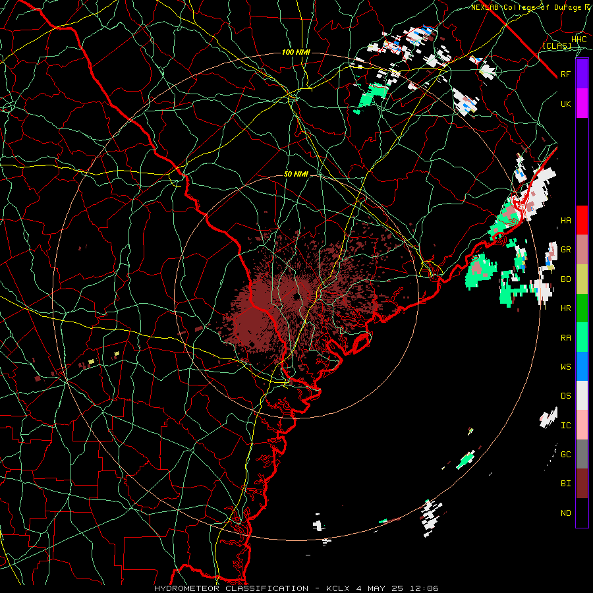Click the white DS legend swatch

pyautogui.click(x=582, y=395)
